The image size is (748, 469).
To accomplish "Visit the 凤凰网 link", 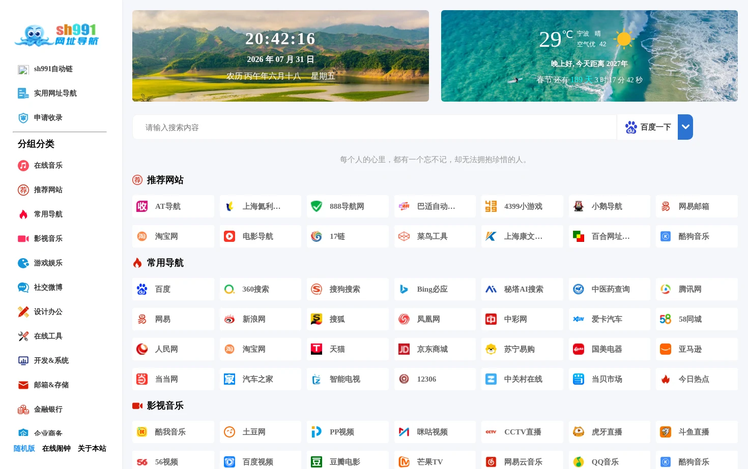I will pos(435,319).
